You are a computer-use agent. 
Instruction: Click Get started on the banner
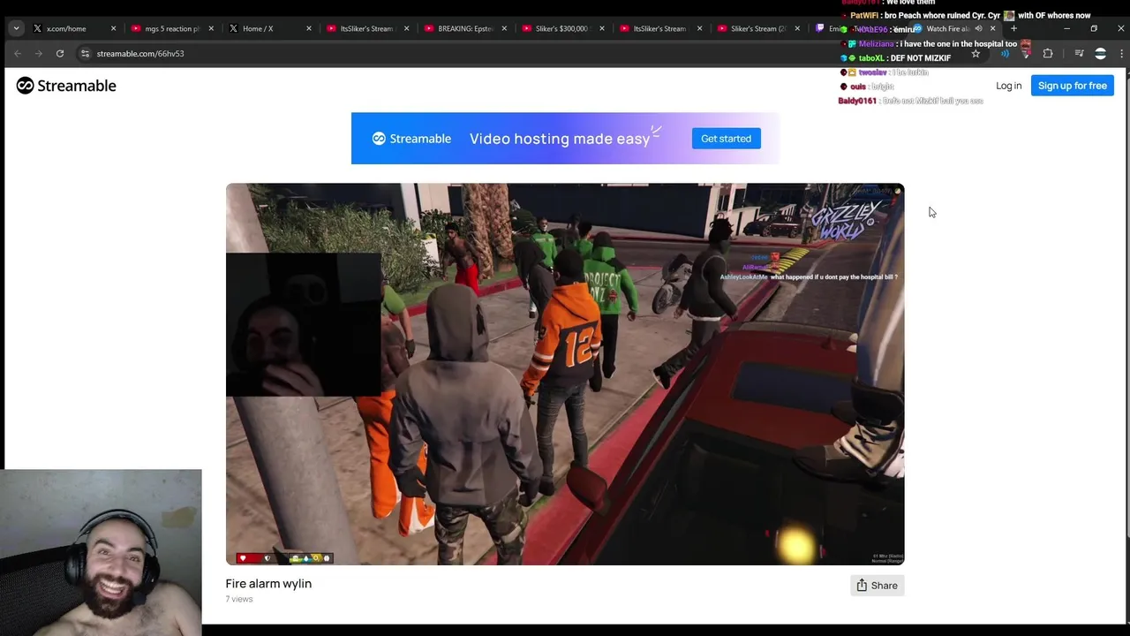click(726, 139)
